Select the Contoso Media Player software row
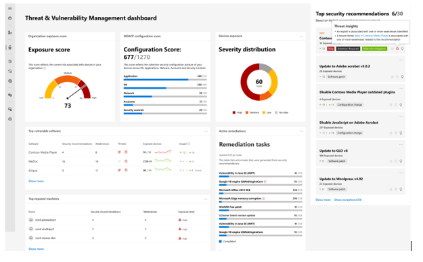 point(118,152)
